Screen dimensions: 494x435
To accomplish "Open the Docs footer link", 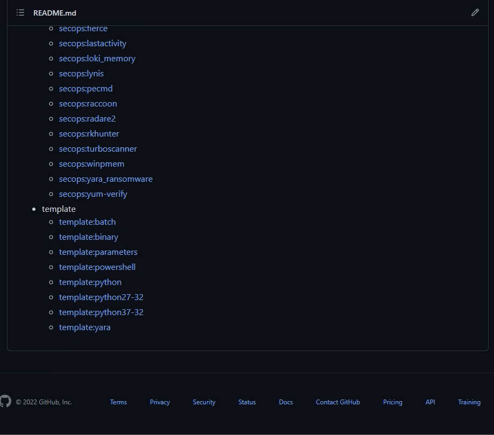I will point(286,402).
